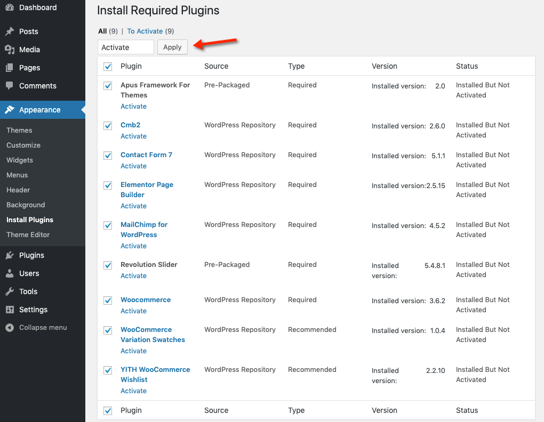Image resolution: width=544 pixels, height=422 pixels.
Task: Click Activate under WooCommerce Variation Swatches
Action: (133, 351)
